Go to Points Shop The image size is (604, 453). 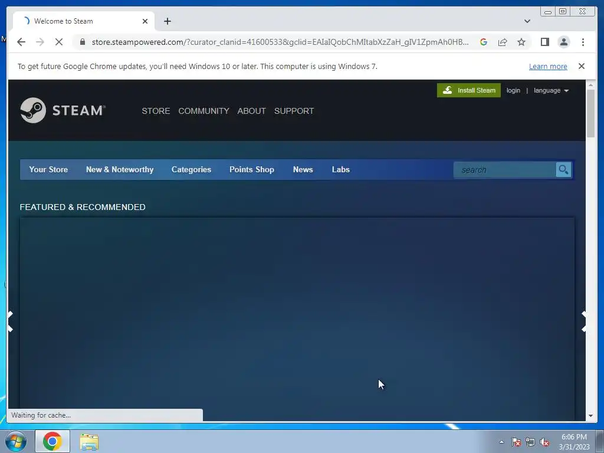(x=252, y=169)
